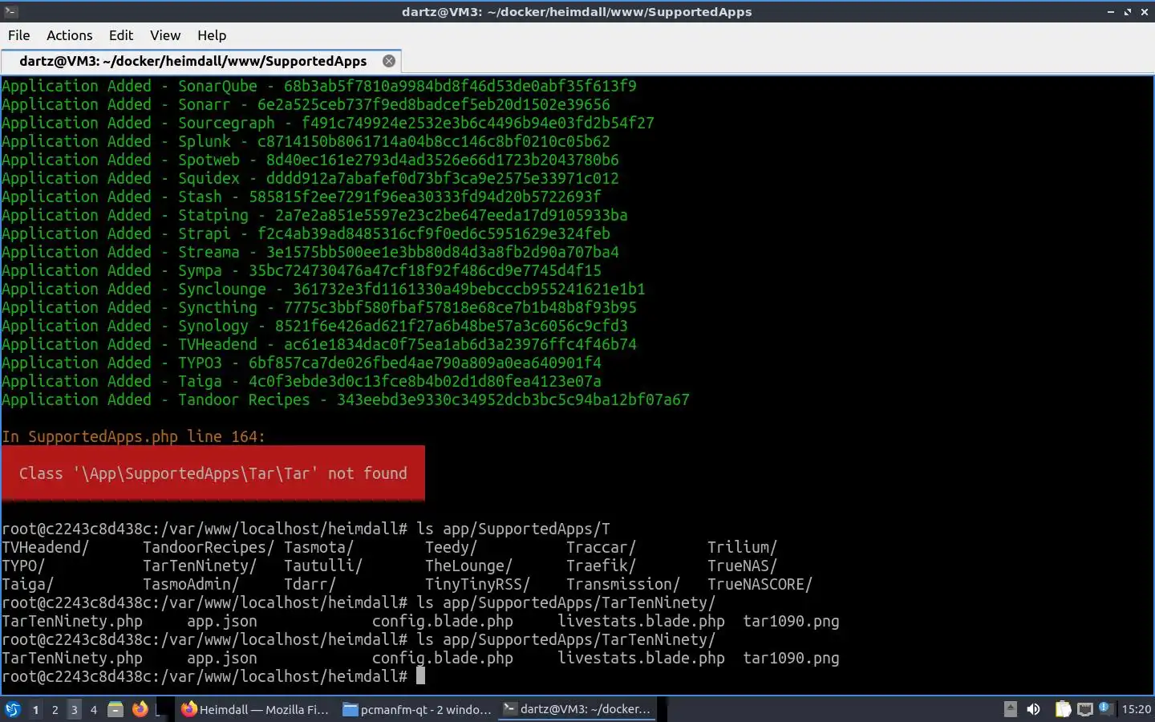This screenshot has height=722, width=1155.
Task: Click the SonarQube application added line
Action: pos(319,86)
